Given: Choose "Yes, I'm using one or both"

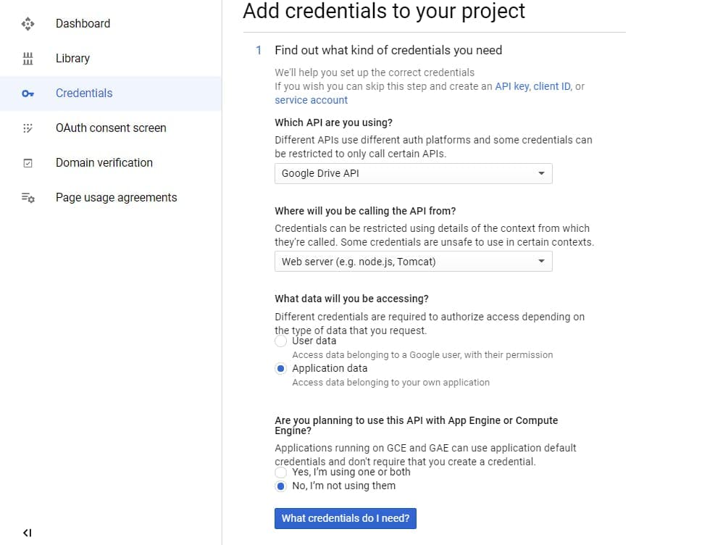Looking at the screenshot, I should coord(281,473).
